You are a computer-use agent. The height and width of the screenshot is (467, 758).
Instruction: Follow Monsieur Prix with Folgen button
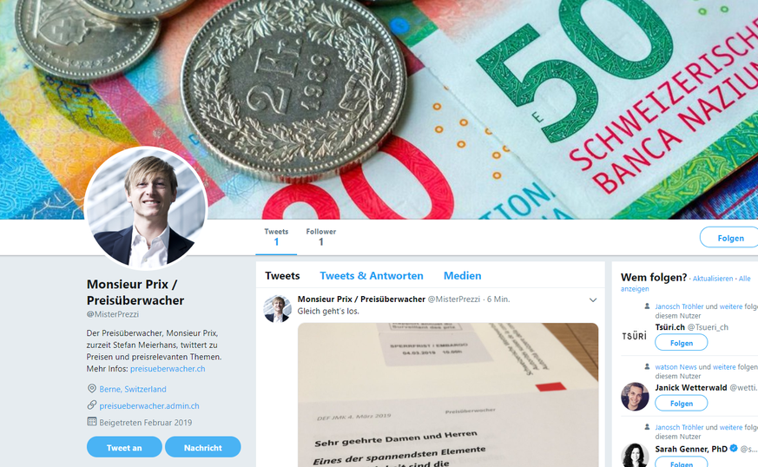[730, 238]
